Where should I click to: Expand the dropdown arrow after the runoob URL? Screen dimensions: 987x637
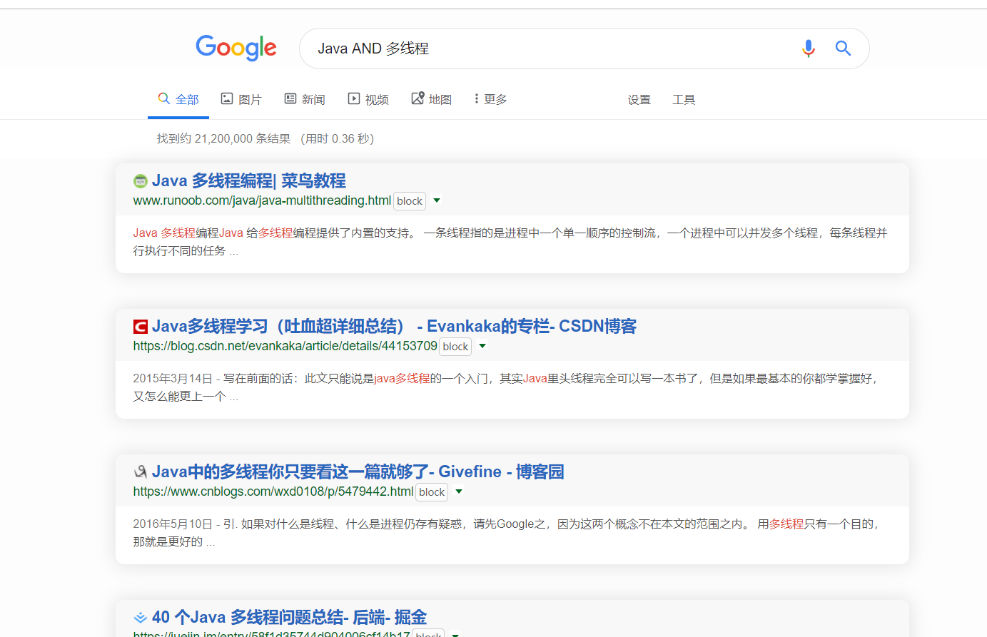(437, 200)
